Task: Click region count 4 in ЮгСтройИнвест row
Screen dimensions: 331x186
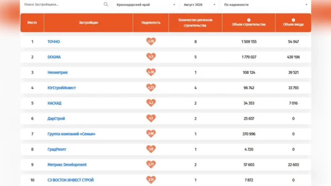Action: [x=196, y=88]
